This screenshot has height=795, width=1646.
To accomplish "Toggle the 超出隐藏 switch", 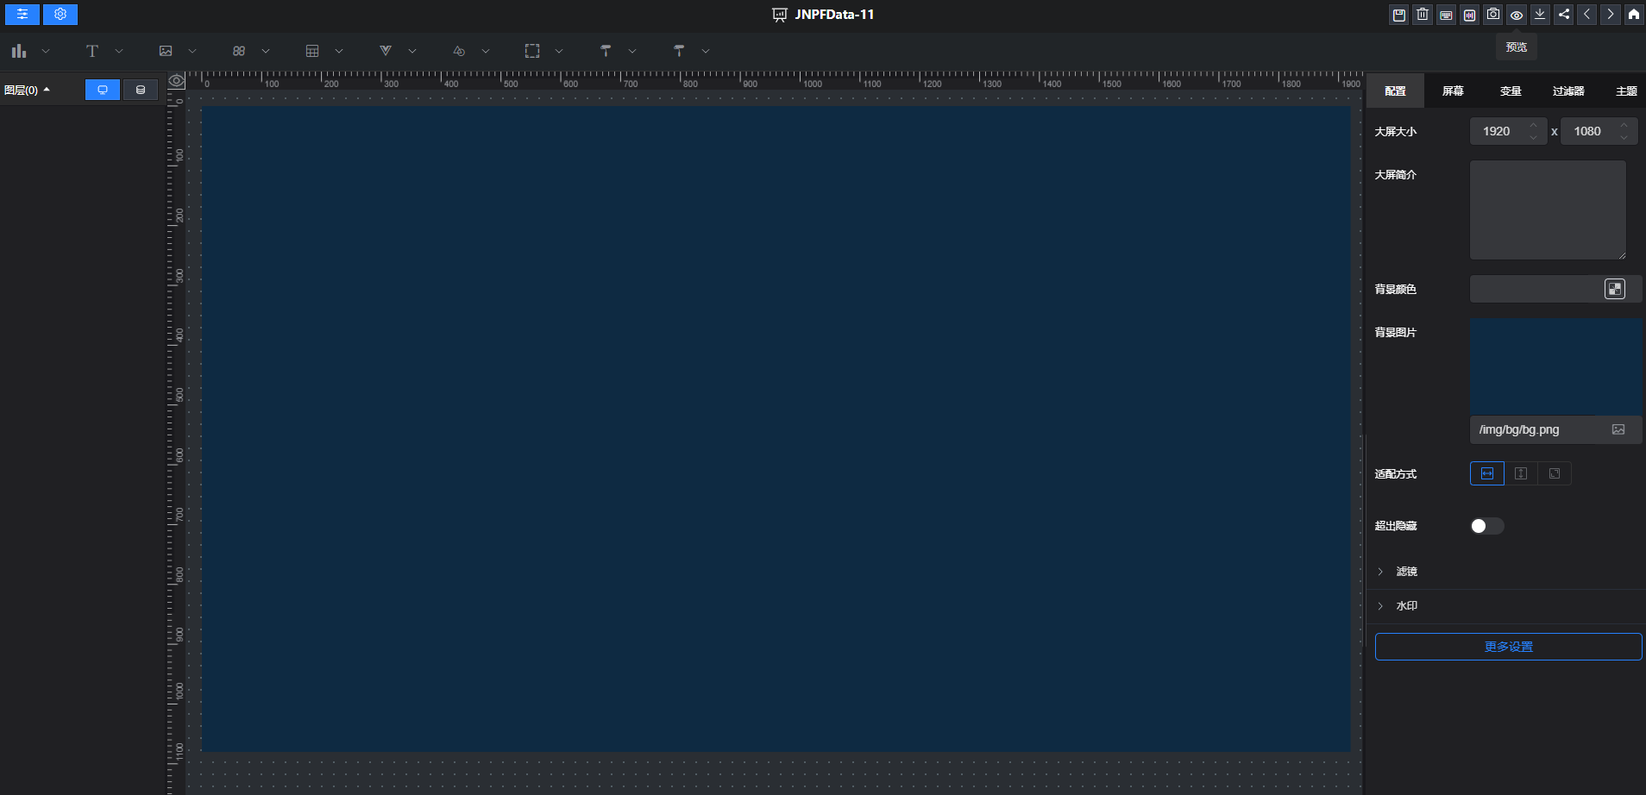I will tap(1486, 526).
